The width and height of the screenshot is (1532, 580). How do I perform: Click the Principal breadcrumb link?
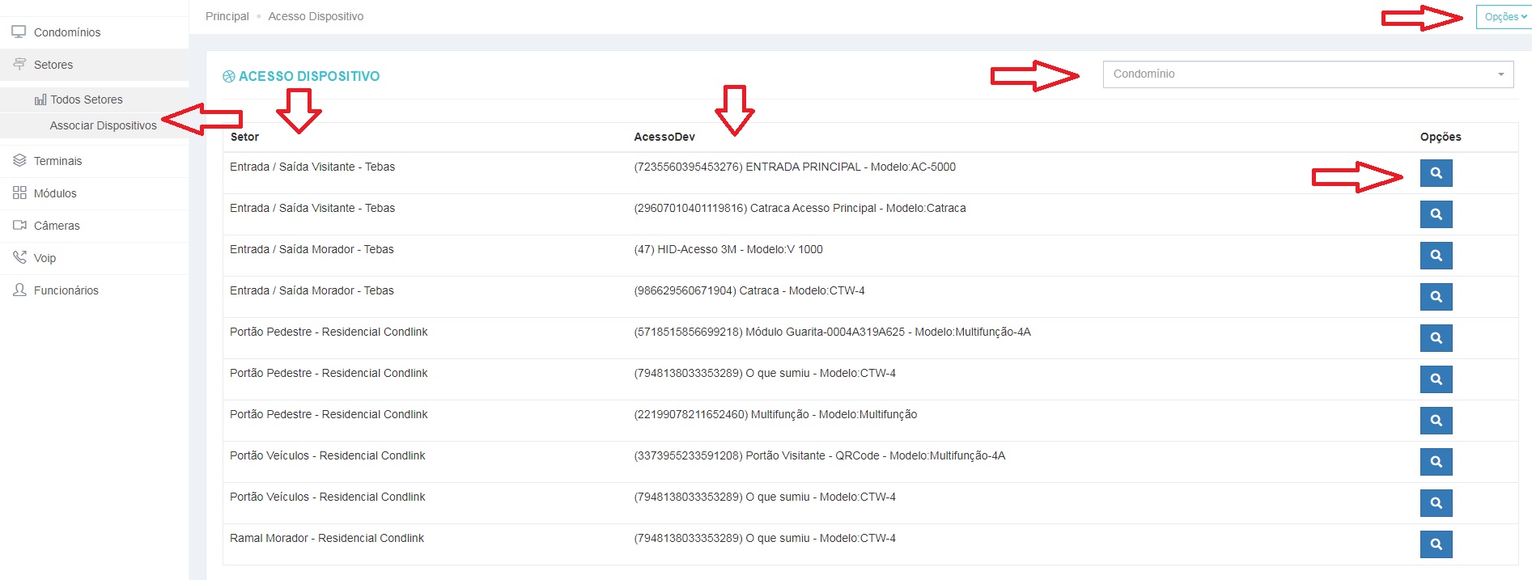point(227,16)
